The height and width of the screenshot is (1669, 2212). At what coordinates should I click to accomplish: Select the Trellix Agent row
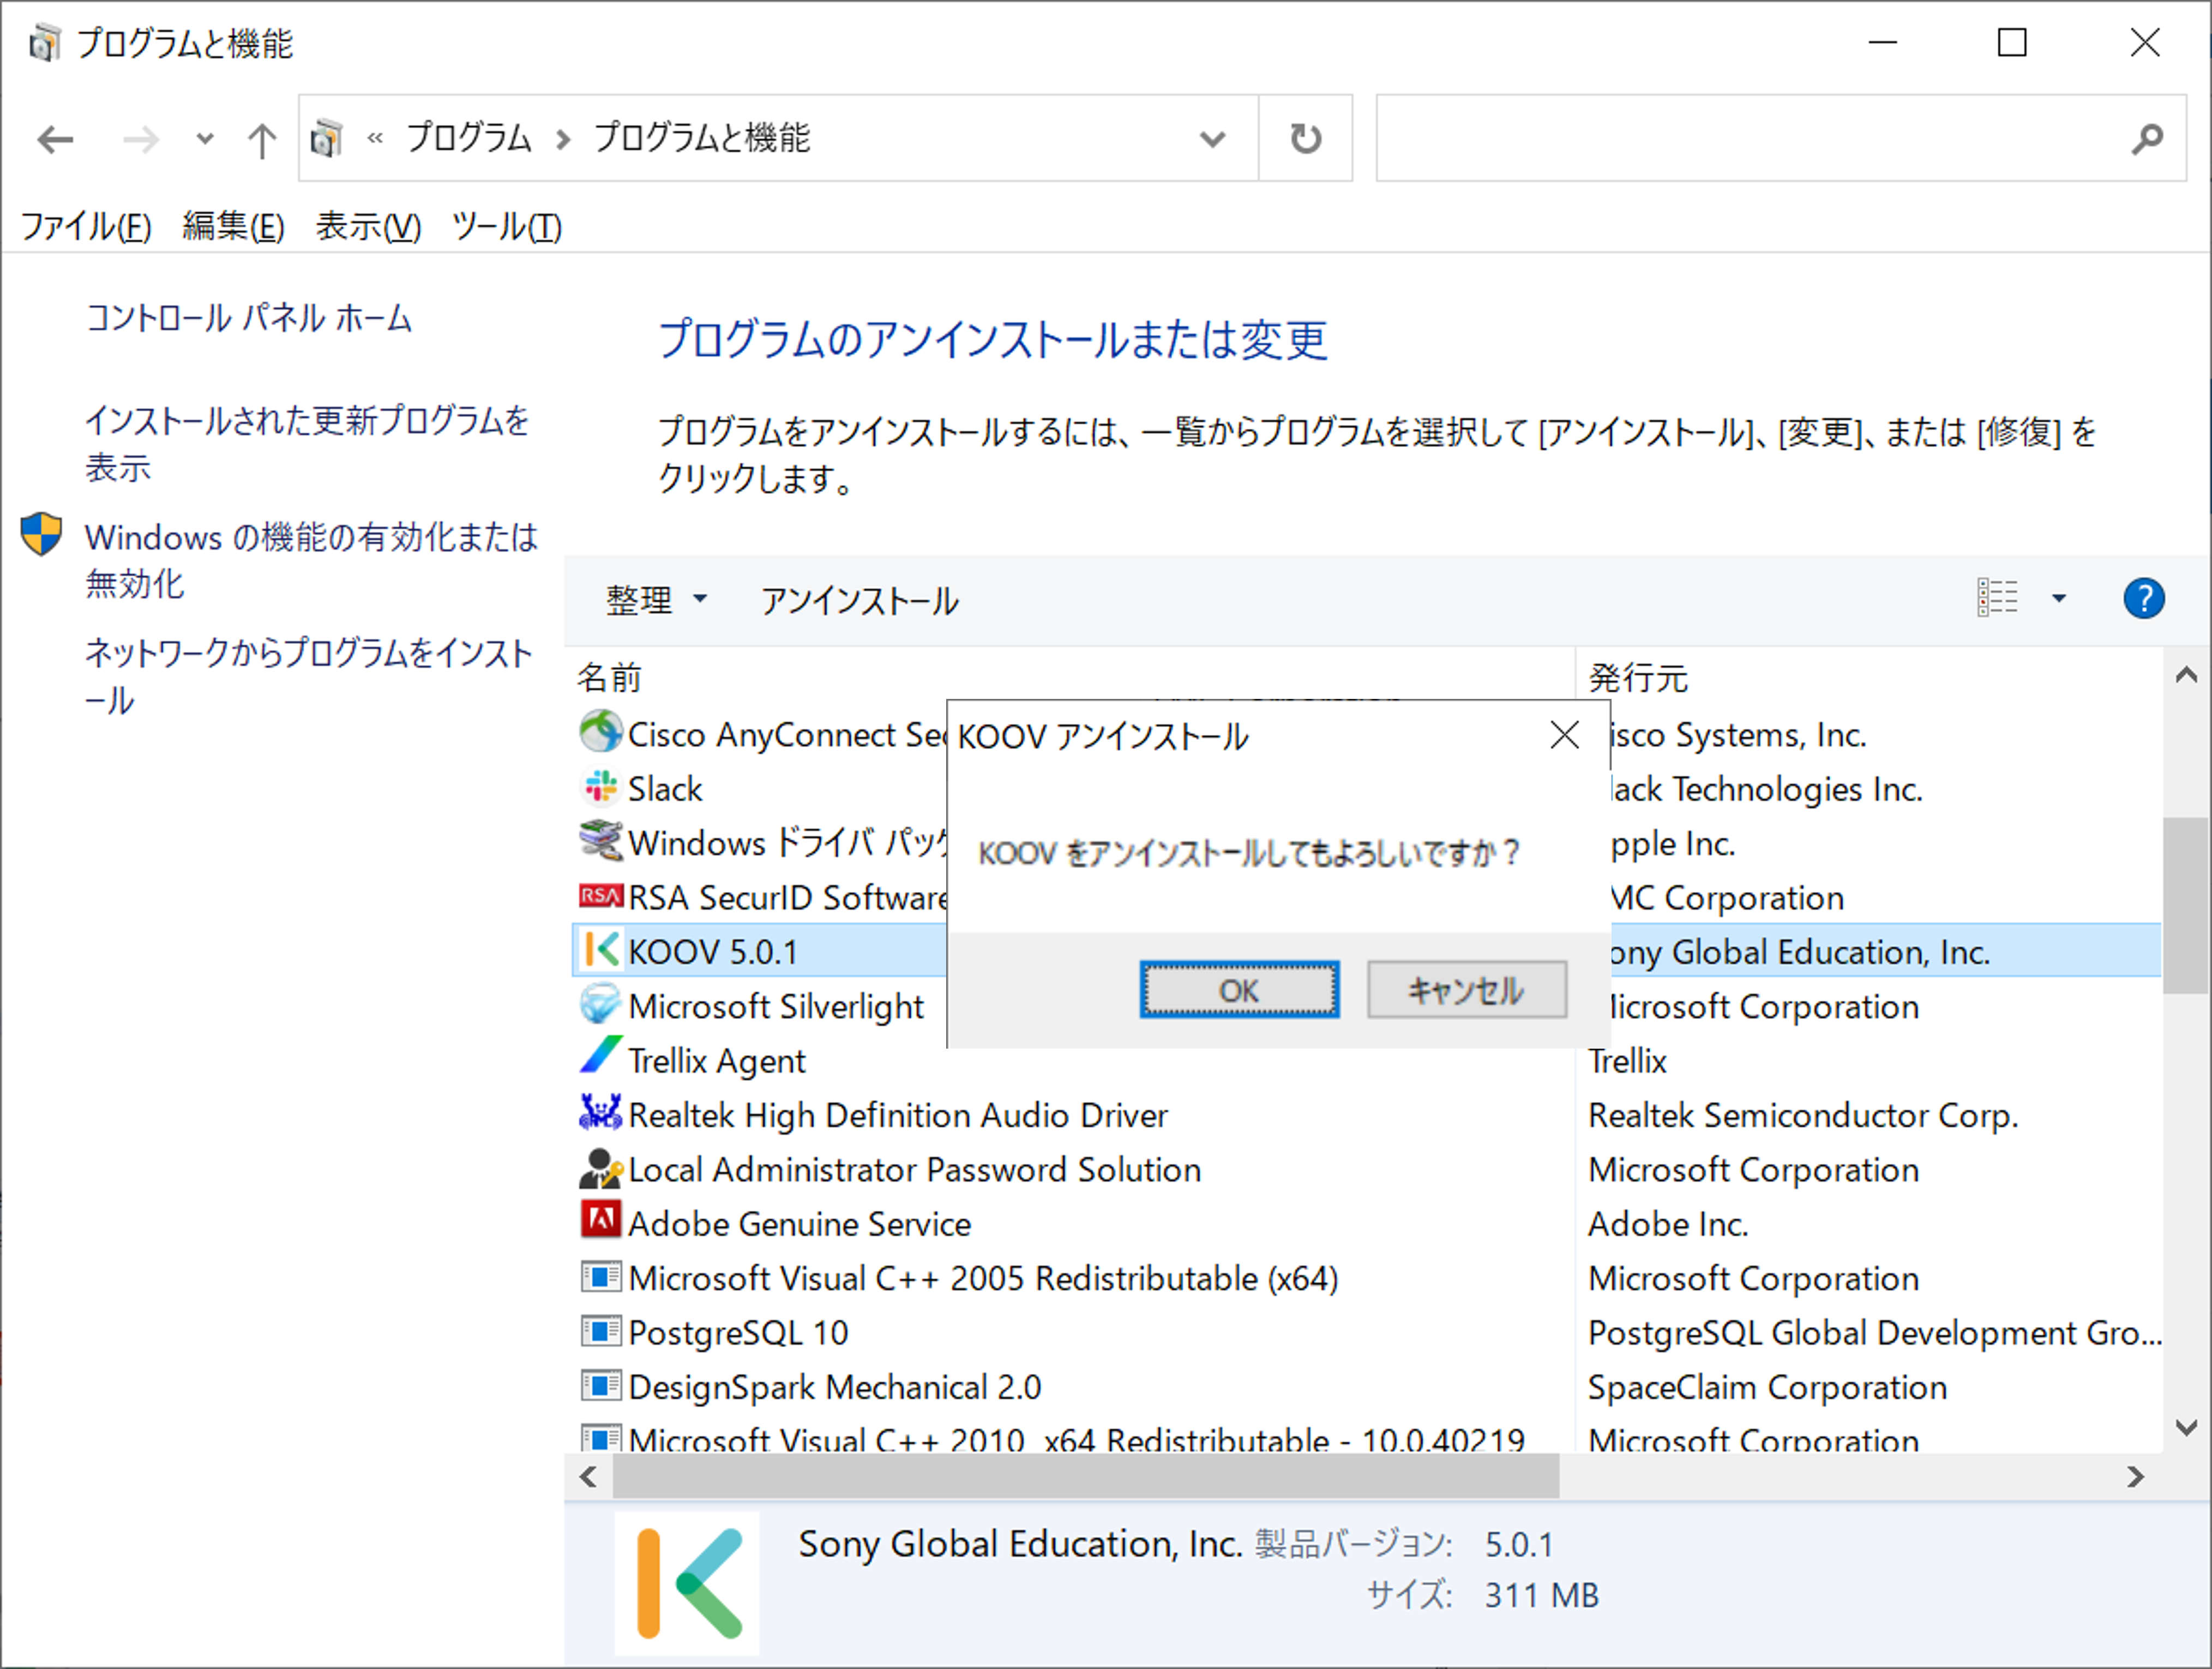coord(1366,1060)
